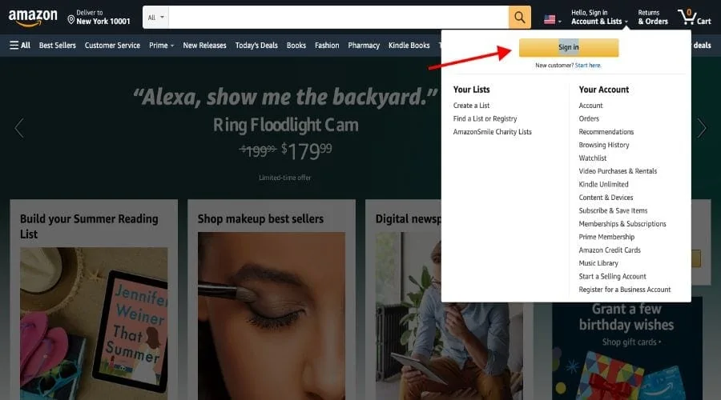The height and width of the screenshot is (400, 721).
Task: Click Shop gift cards link
Action: [x=631, y=342]
